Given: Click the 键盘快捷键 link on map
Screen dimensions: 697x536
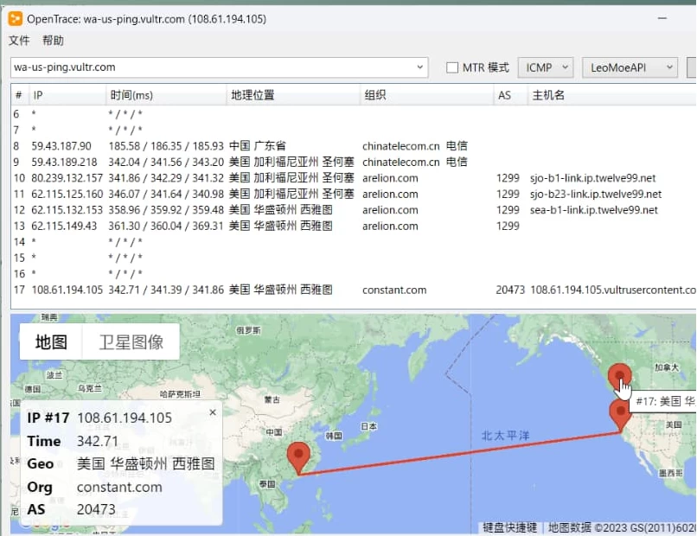Looking at the screenshot, I should click(x=509, y=527).
